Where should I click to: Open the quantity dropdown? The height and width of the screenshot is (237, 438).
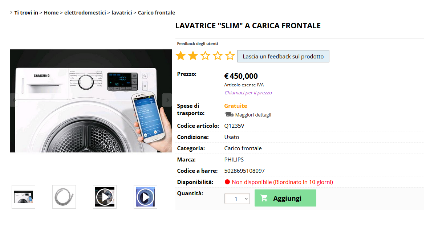(237, 199)
